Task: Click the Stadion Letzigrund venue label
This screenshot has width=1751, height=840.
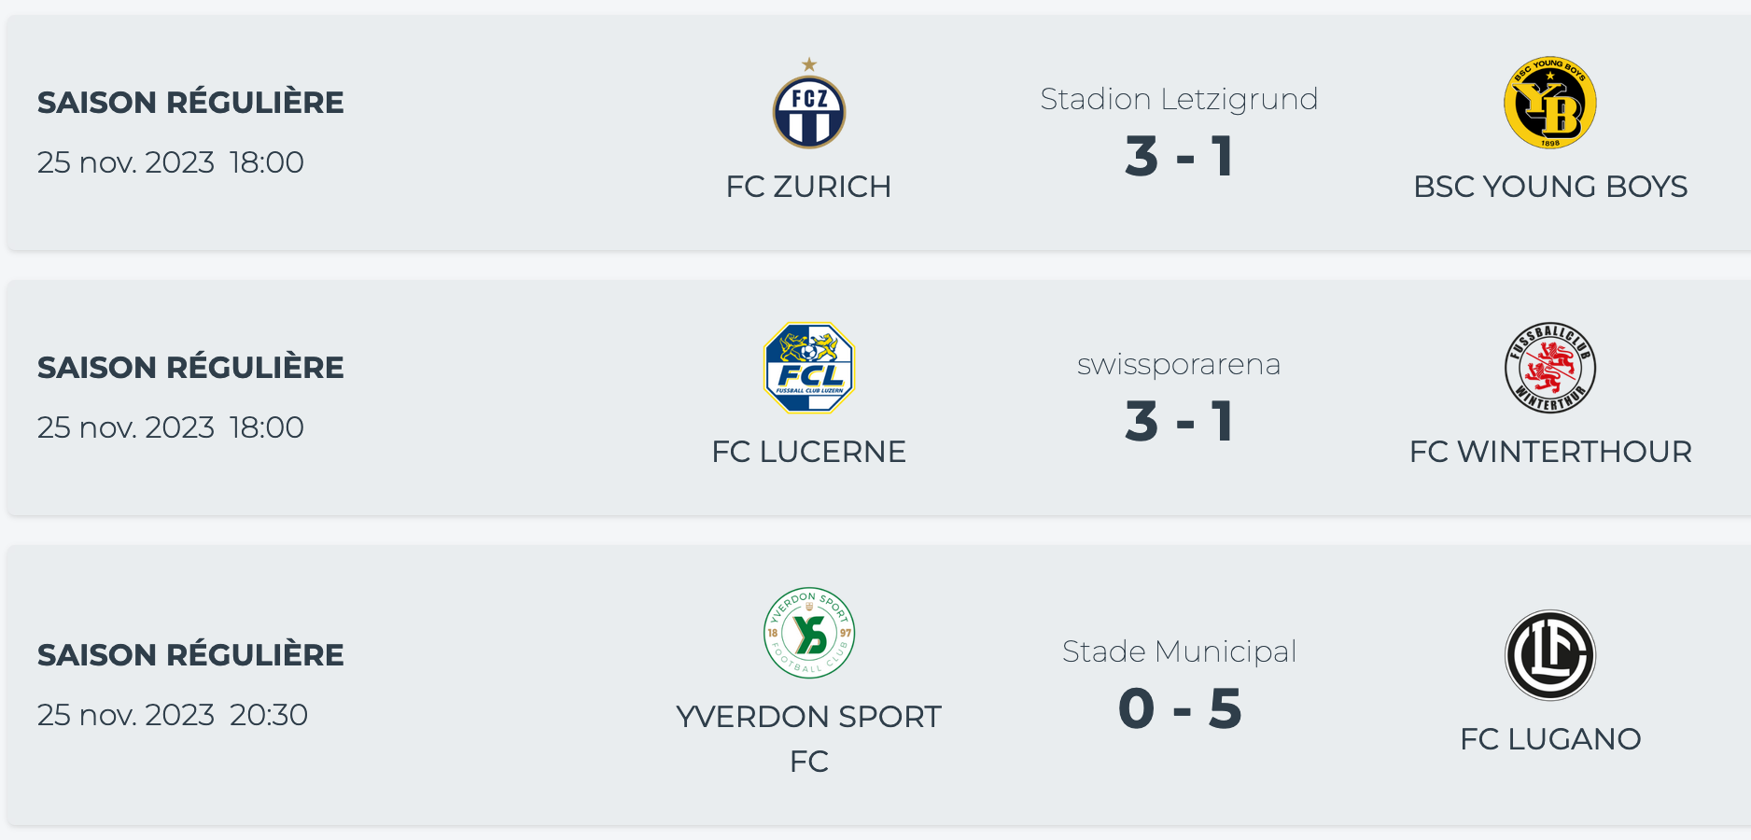Action: click(1179, 99)
